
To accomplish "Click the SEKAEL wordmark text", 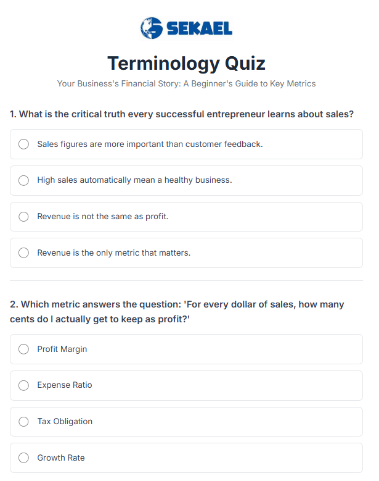I will (198, 29).
